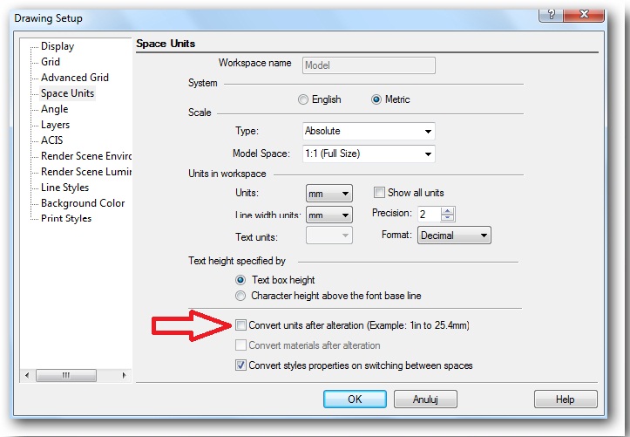The image size is (630, 437).
Task: Select the English system radio button
Action: click(303, 99)
